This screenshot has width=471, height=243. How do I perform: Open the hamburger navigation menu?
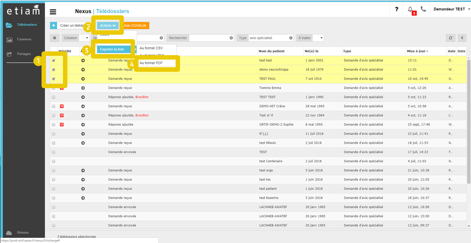[x=53, y=12]
